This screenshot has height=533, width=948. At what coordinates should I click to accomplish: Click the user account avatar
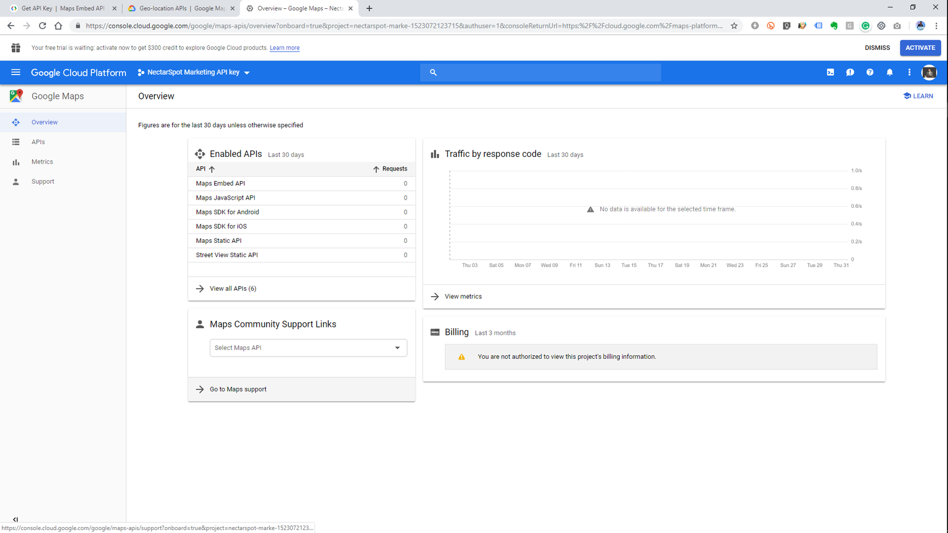pos(928,72)
